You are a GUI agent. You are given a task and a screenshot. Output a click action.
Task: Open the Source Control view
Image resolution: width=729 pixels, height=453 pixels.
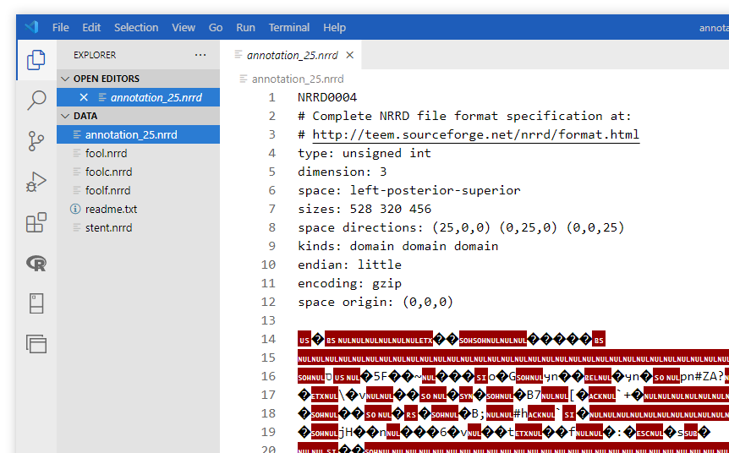tap(36, 141)
